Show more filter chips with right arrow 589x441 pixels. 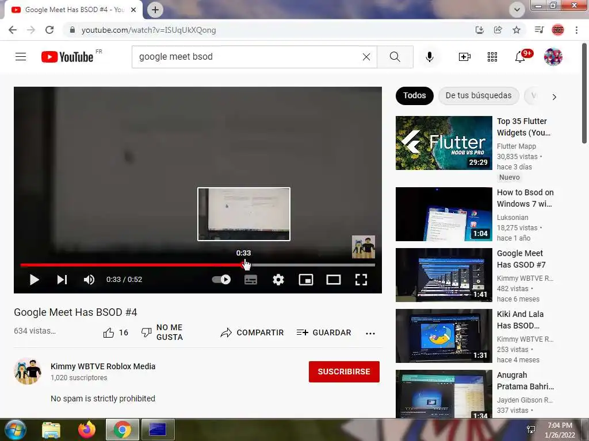[554, 96]
